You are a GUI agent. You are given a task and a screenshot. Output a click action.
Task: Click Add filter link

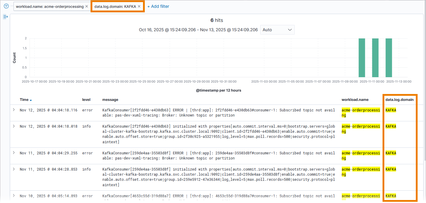point(158,6)
